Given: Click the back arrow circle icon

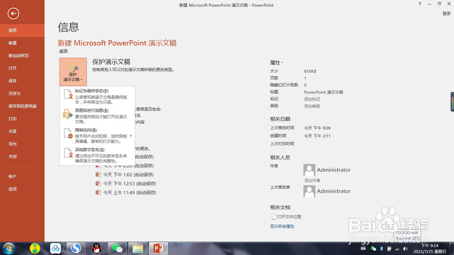Looking at the screenshot, I should (x=13, y=13).
